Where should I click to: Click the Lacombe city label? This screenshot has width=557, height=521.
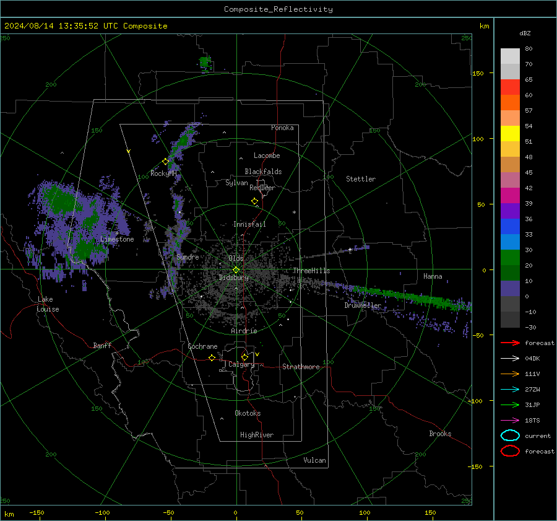coord(267,155)
